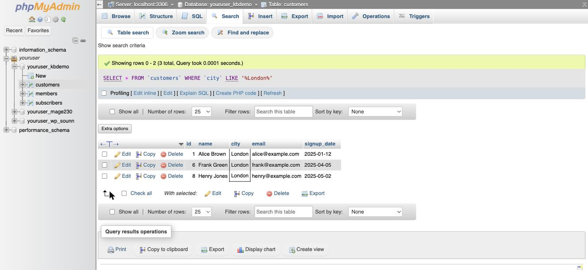Image resolution: width=588 pixels, height=270 pixels.
Task: Sort by signup_date column header
Action: (320, 144)
